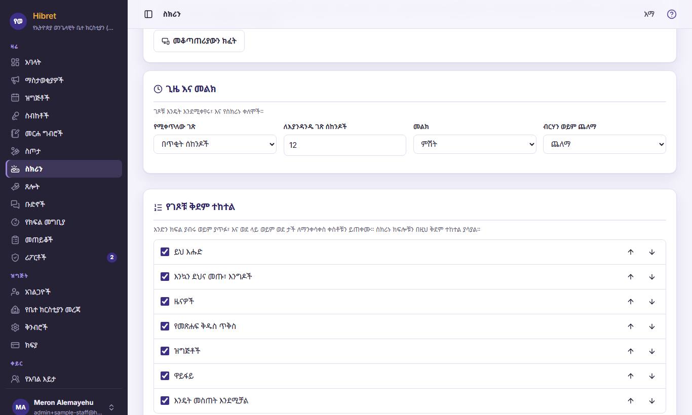Move ዋይፋይ row down
This screenshot has width=692, height=415.
[652, 376]
